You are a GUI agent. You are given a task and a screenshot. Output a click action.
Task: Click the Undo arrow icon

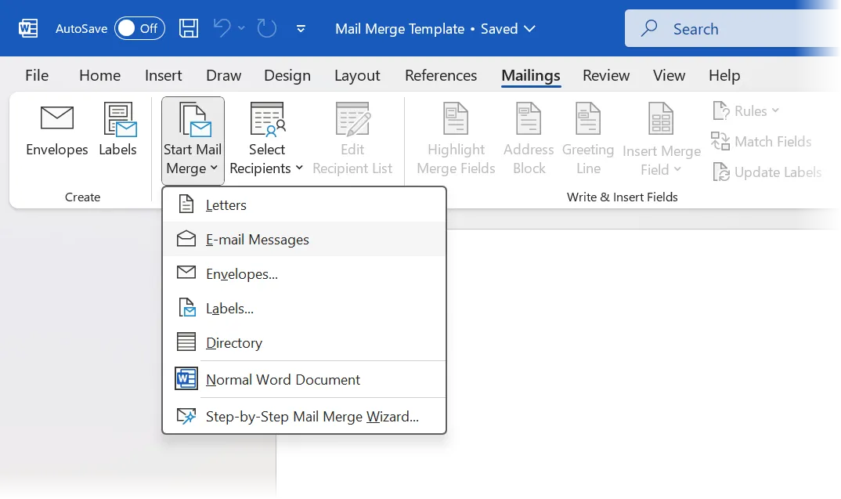[x=222, y=28]
